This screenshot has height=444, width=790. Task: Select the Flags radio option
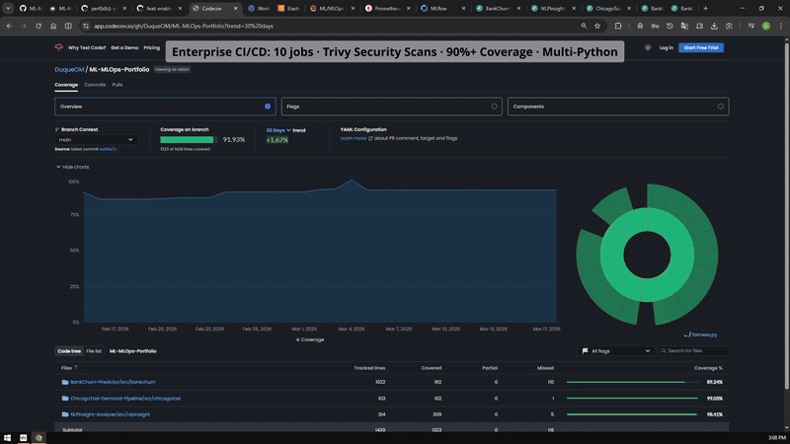pos(495,107)
